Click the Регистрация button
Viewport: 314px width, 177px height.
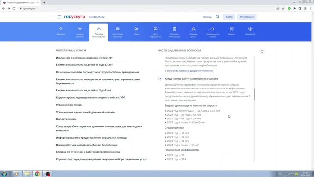pyautogui.click(x=247, y=17)
